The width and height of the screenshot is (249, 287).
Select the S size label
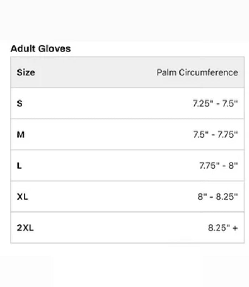[x=20, y=103]
